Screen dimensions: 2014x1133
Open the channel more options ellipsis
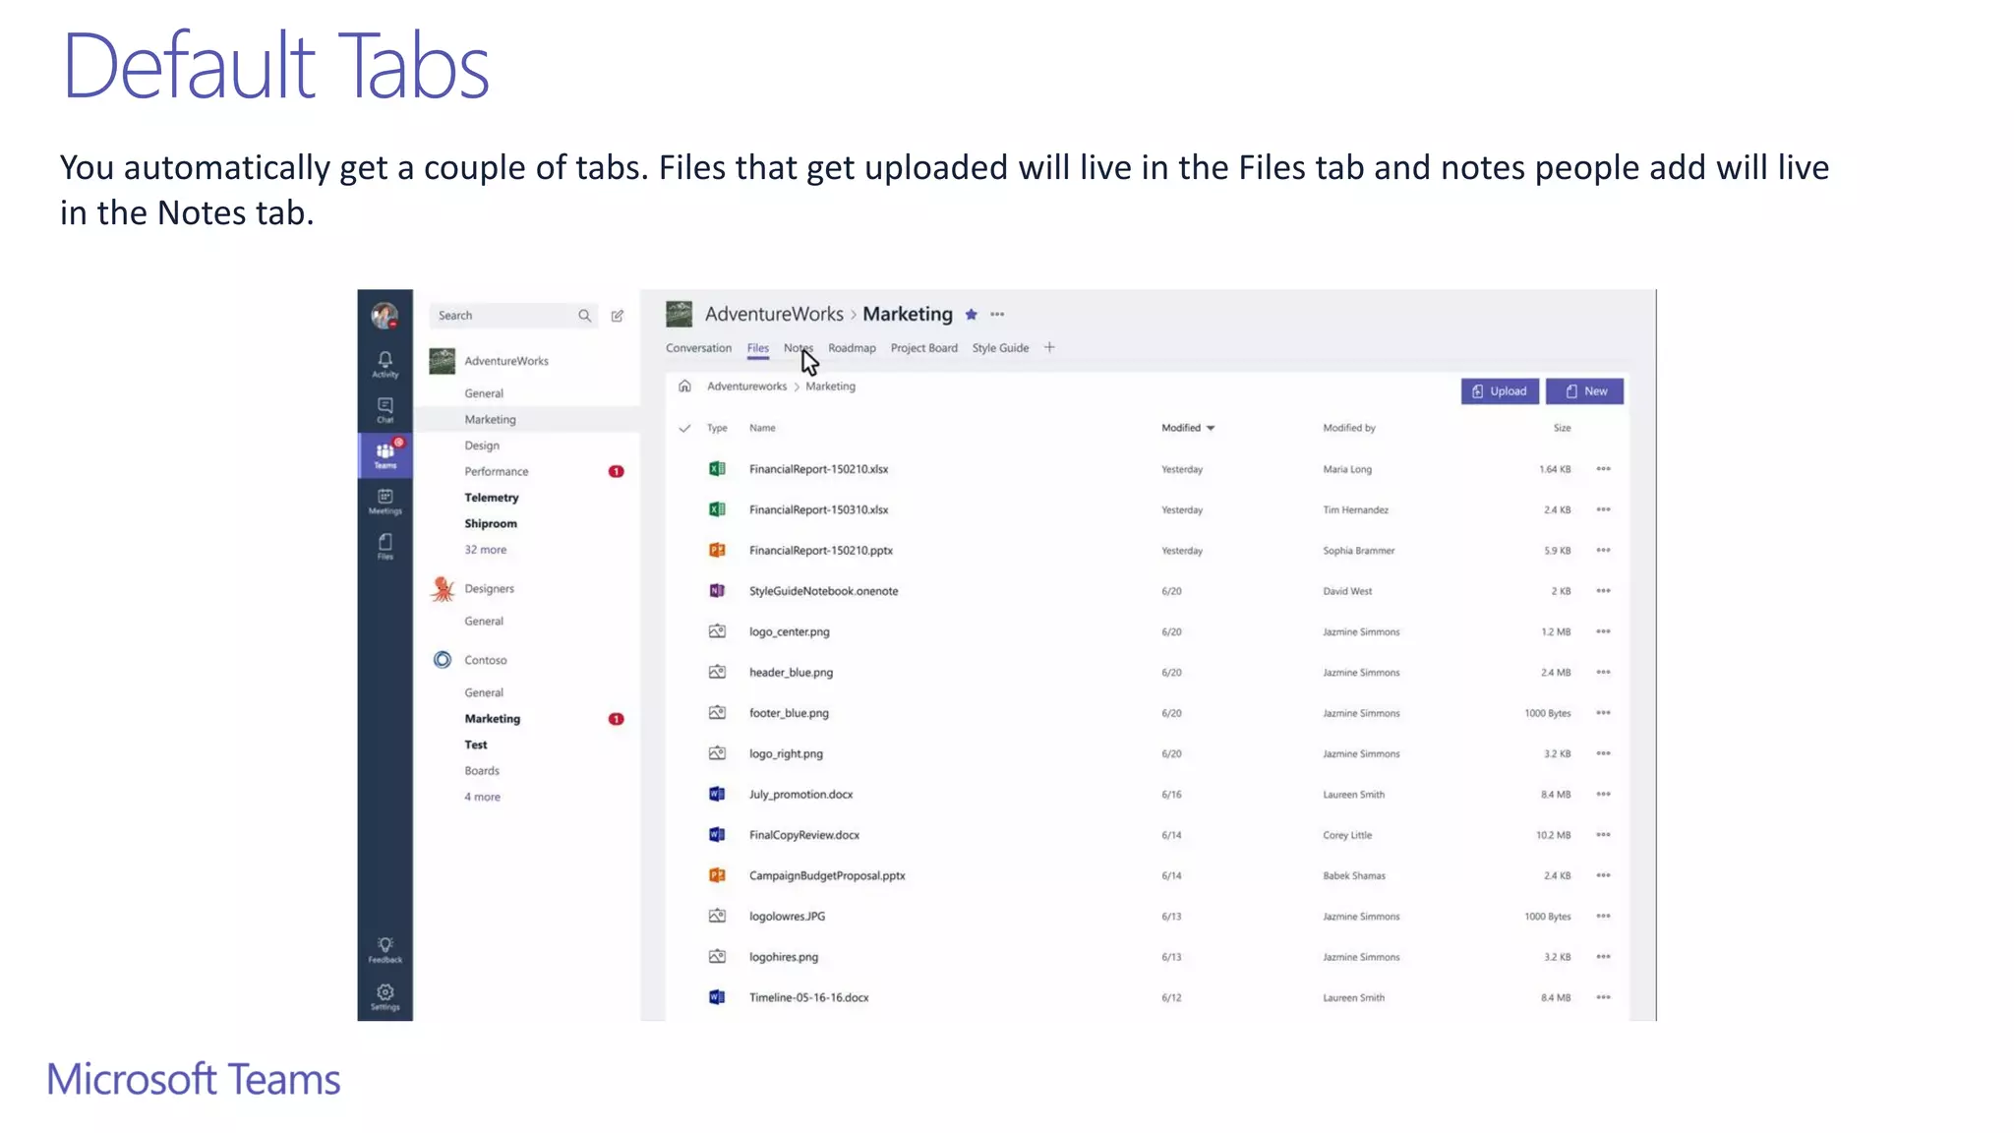(x=997, y=315)
